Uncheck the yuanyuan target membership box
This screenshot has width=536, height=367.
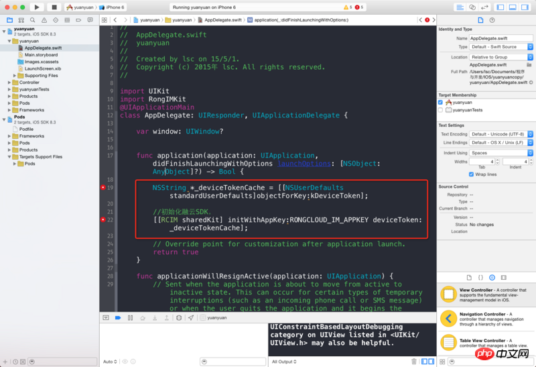[440, 103]
